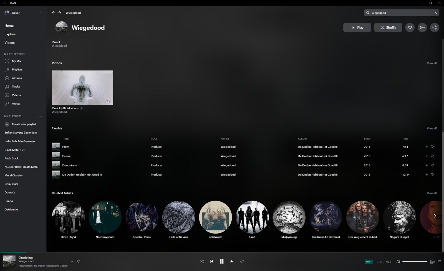The height and width of the screenshot is (271, 444).
Task: Pause the current track
Action: pyautogui.click(x=222, y=261)
